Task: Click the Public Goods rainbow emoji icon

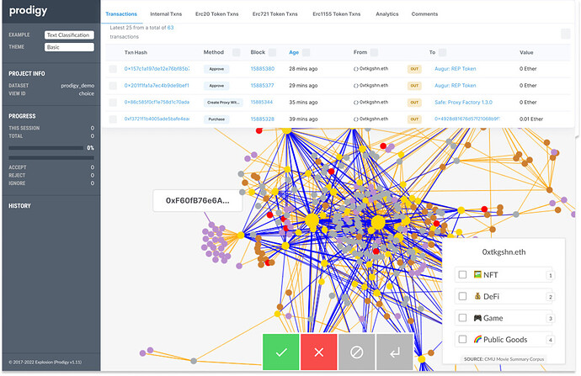Action: pos(477,339)
